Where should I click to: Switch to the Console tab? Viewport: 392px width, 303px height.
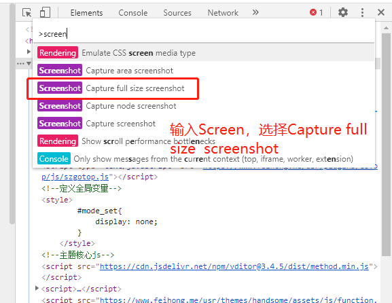click(x=133, y=13)
